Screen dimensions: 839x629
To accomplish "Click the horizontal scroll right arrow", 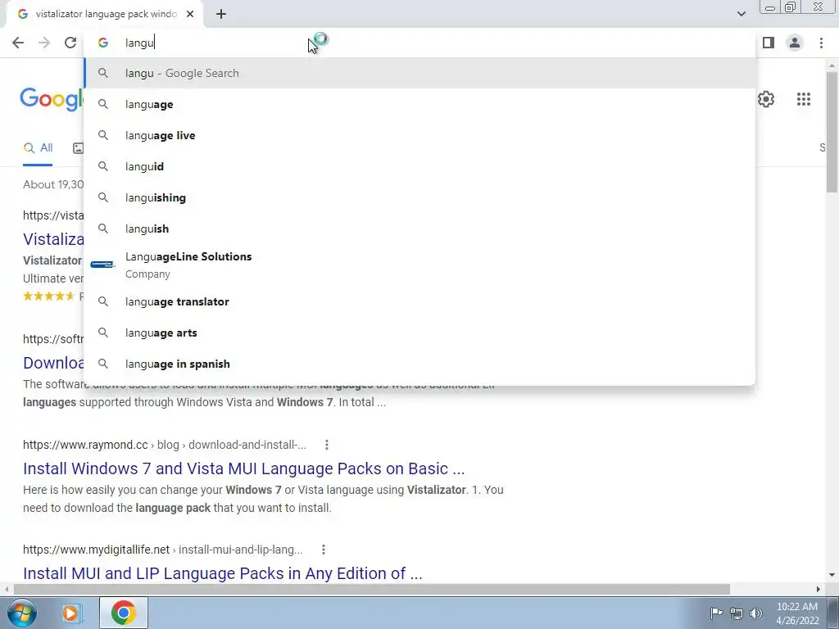I will (x=819, y=590).
